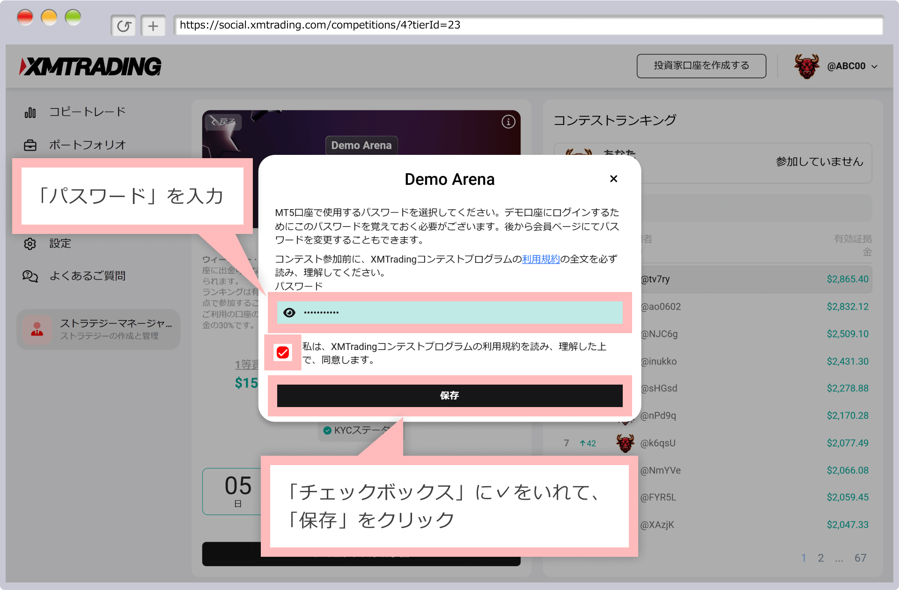Open ストラテジーマネージャー card
The image size is (899, 590).
(x=98, y=329)
